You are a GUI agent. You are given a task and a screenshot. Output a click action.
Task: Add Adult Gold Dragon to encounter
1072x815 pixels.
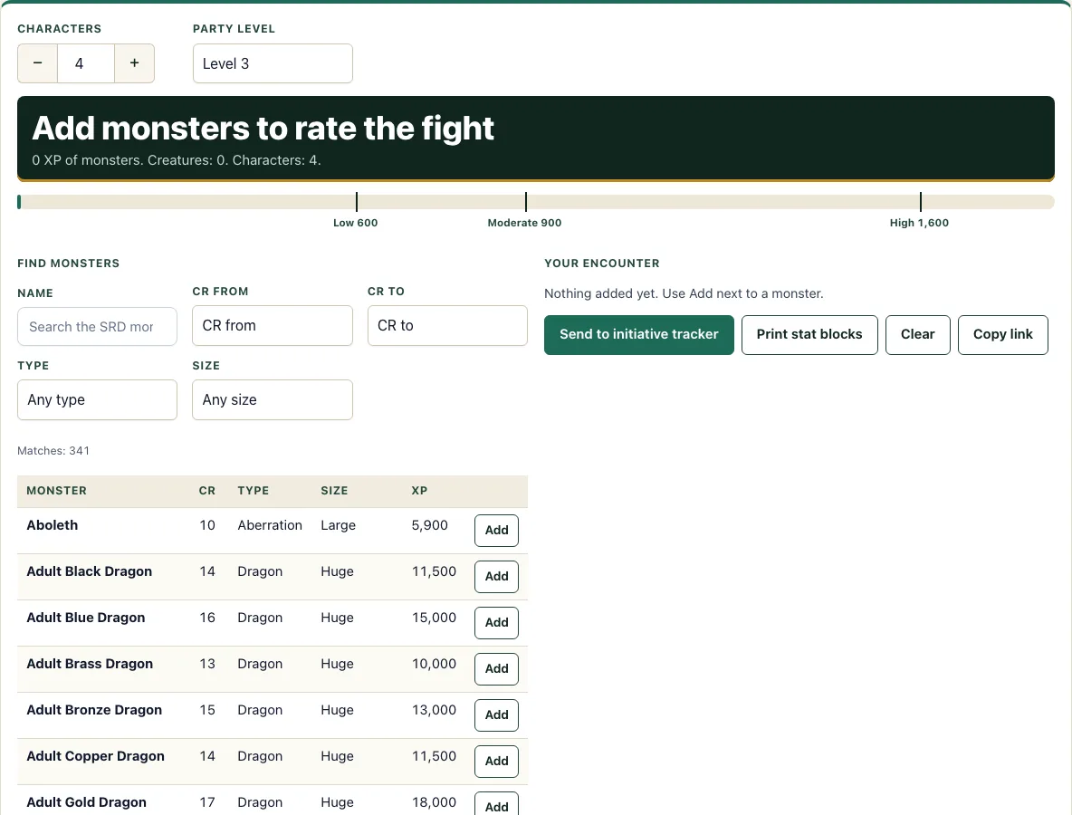496,805
